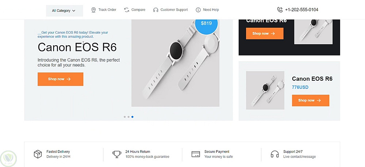
Task: Click the 24 Hours Return trophy icon
Action: click(117, 154)
